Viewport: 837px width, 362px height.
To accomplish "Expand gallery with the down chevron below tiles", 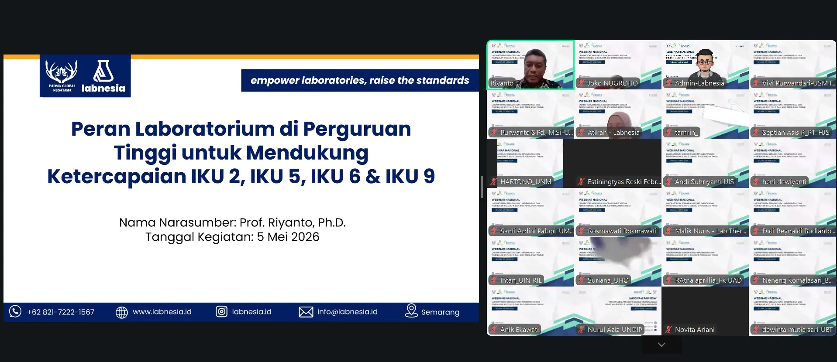I will coord(661,345).
